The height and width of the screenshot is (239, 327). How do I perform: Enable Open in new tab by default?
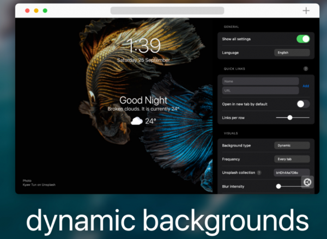(x=303, y=104)
